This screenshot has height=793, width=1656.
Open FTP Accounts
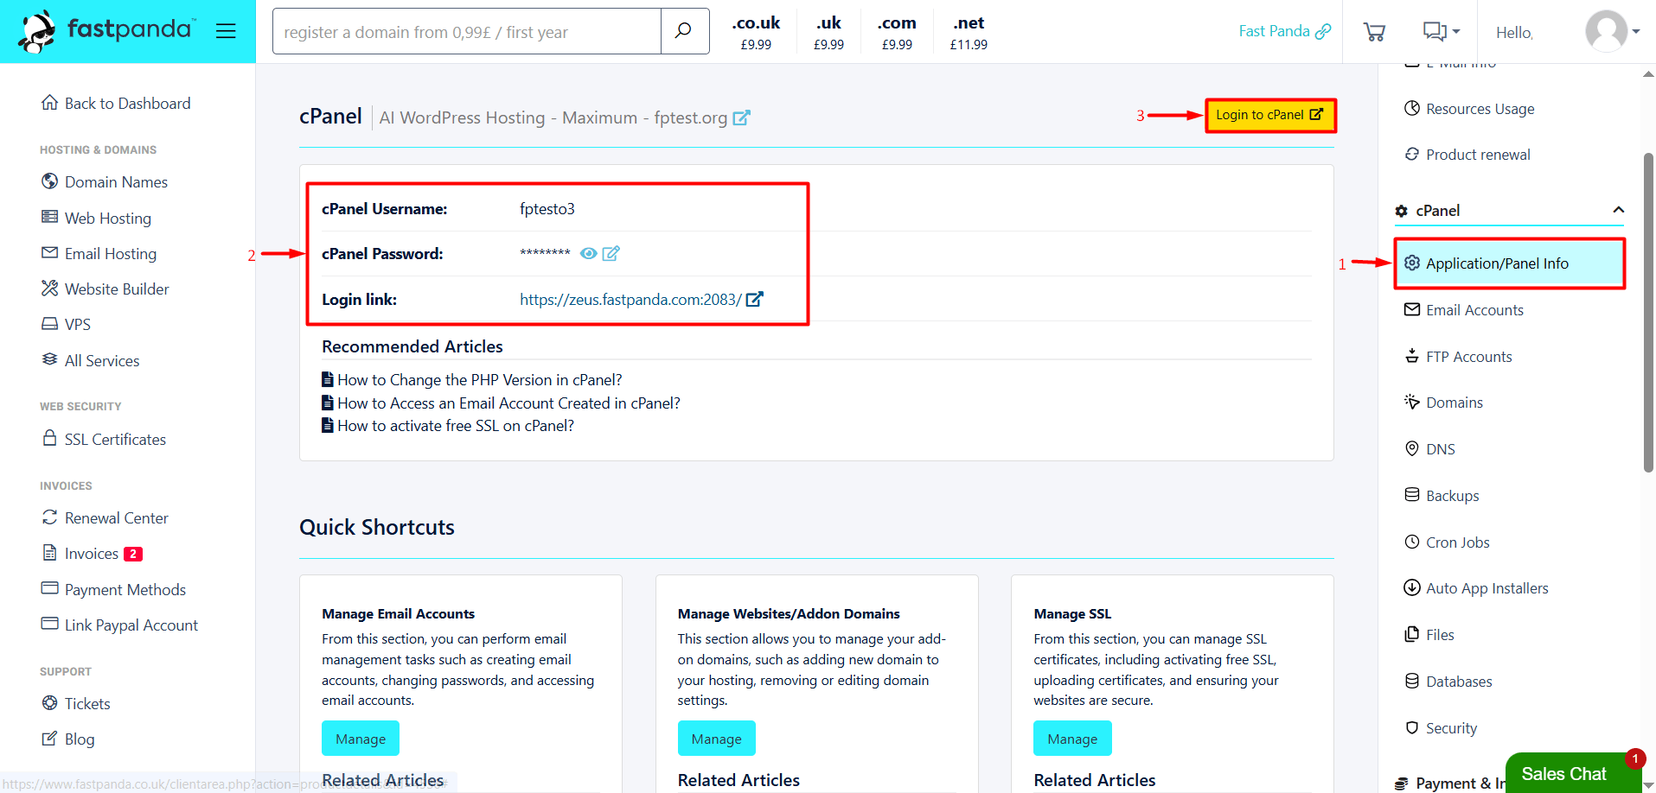(x=1458, y=356)
